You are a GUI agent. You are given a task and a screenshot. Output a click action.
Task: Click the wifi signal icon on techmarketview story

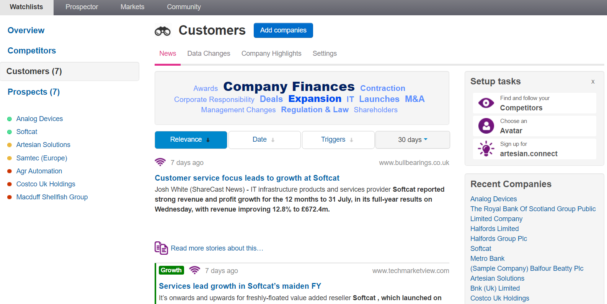(194, 270)
